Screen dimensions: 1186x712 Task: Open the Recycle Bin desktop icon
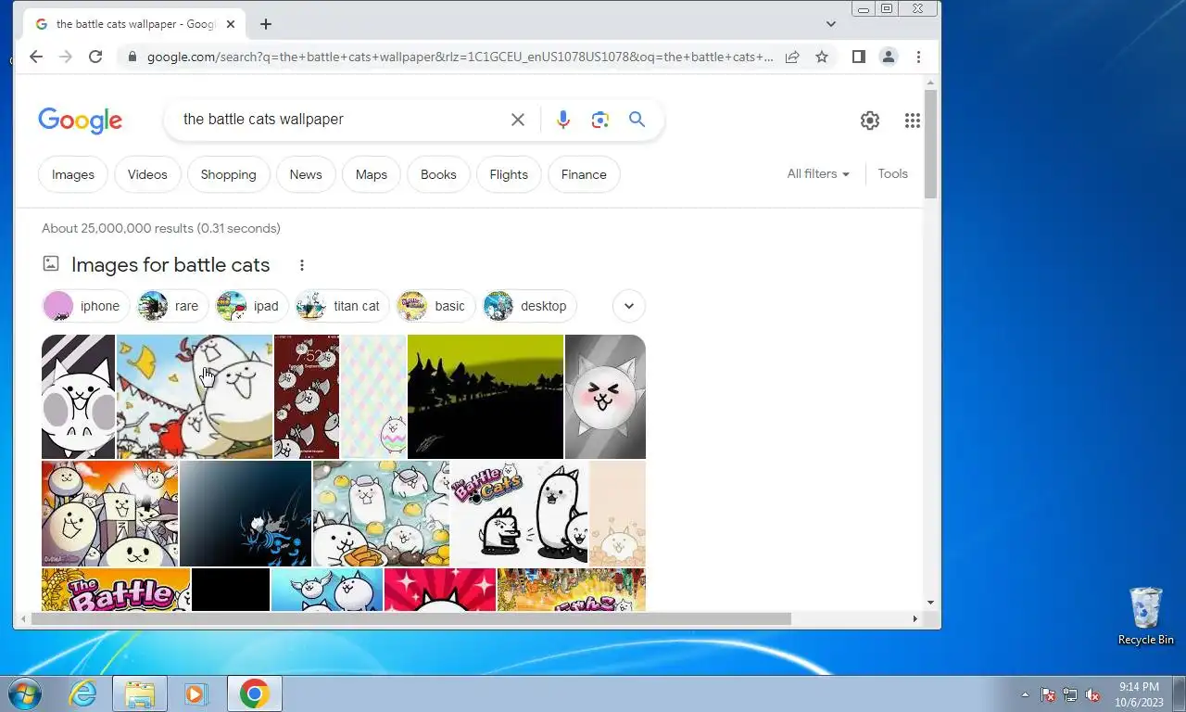point(1146,617)
